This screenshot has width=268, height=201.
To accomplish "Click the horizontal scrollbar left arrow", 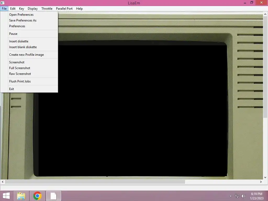I will point(3,182).
